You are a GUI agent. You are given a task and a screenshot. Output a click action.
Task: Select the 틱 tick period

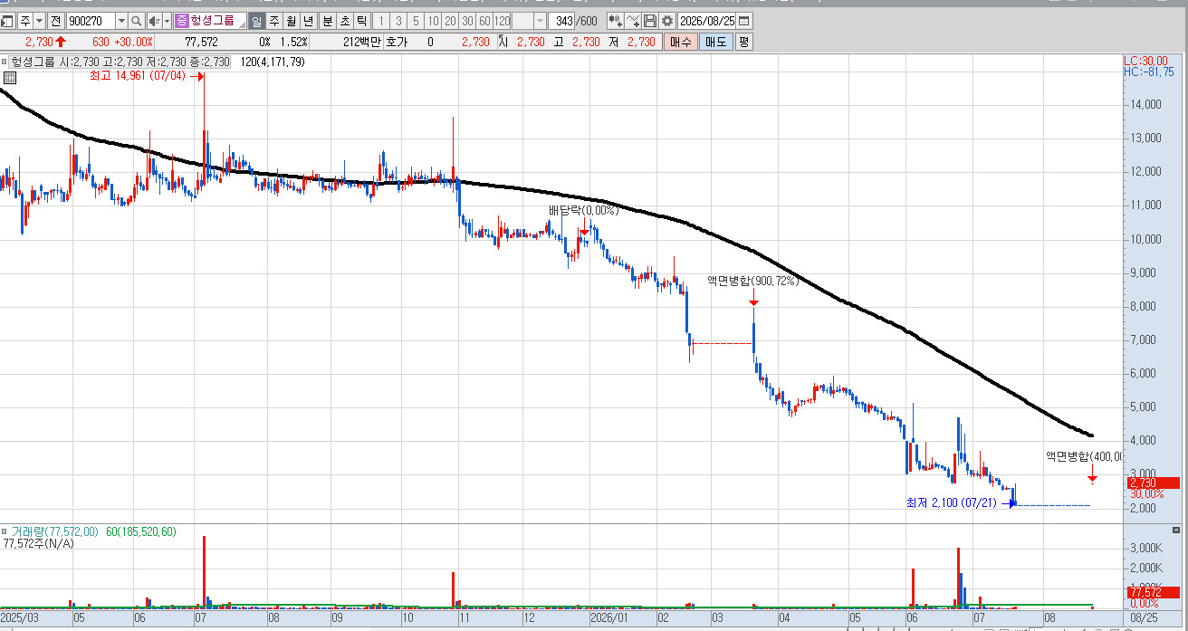point(362,21)
